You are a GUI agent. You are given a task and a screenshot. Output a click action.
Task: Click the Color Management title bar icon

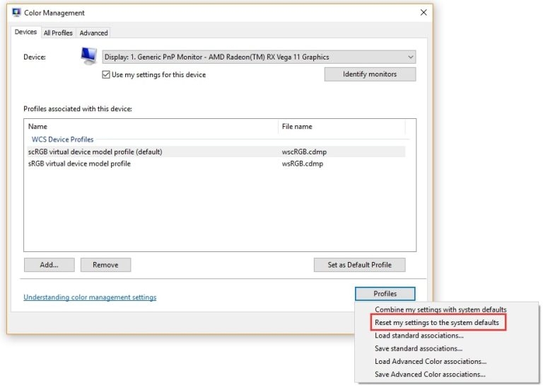pos(16,13)
